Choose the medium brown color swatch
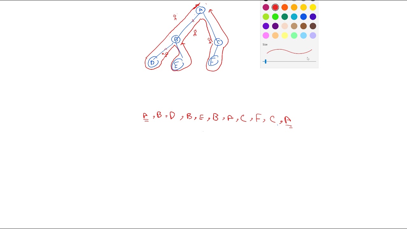407x229 pixels. [304, 26]
